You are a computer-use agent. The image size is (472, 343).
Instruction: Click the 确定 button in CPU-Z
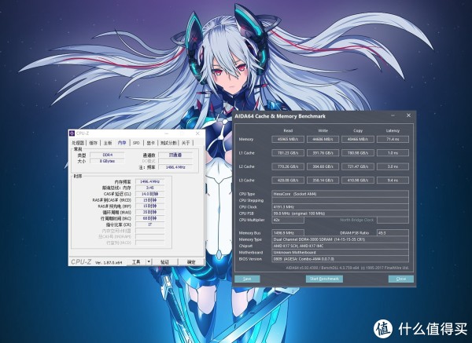pyautogui.click(x=191, y=262)
